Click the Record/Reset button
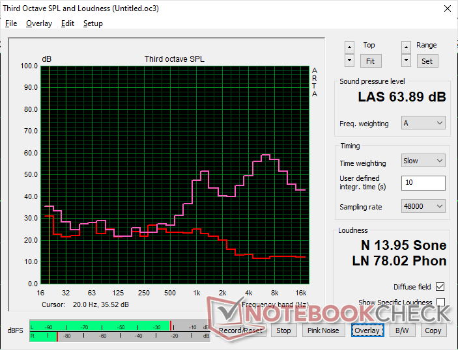This screenshot has height=350, width=458. (x=240, y=330)
